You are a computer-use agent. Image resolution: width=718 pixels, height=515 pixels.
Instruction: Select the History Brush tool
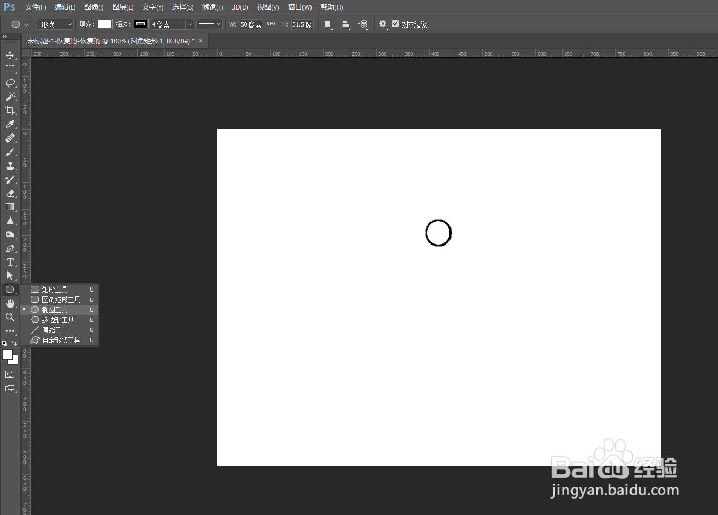click(x=10, y=179)
